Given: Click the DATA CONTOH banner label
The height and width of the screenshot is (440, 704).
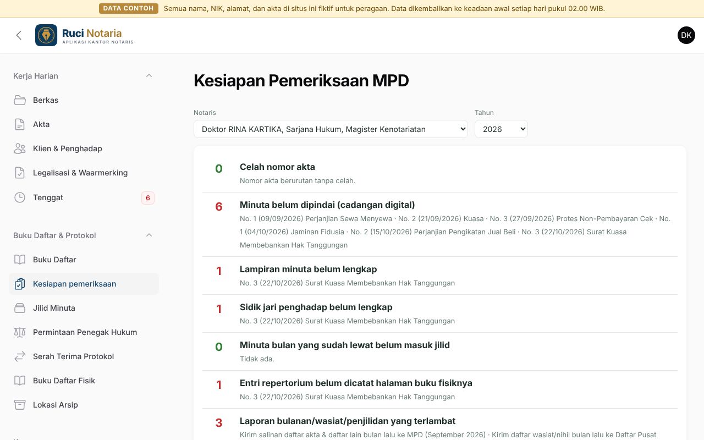Looking at the screenshot, I should 128,8.
